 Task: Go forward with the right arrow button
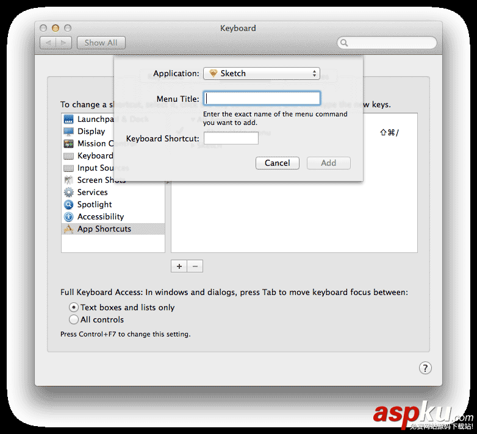63,43
